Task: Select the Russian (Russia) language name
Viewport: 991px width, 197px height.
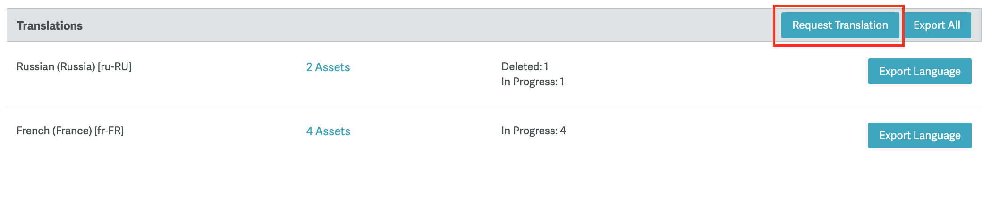Action: [x=56, y=67]
